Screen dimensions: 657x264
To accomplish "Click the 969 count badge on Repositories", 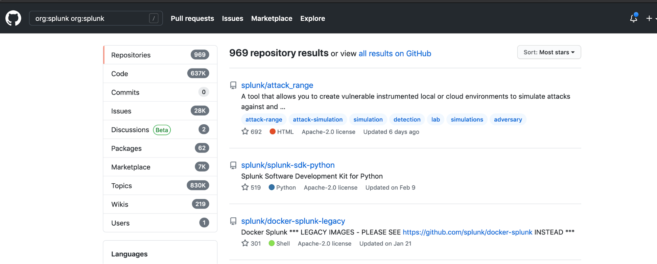I will (200, 55).
